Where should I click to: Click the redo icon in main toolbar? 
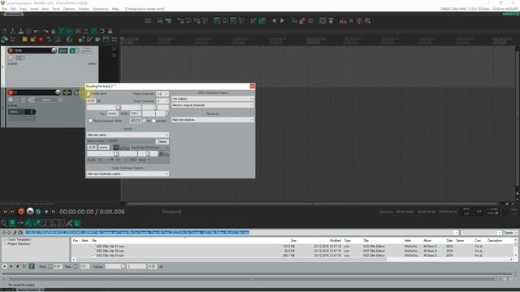point(45,31)
